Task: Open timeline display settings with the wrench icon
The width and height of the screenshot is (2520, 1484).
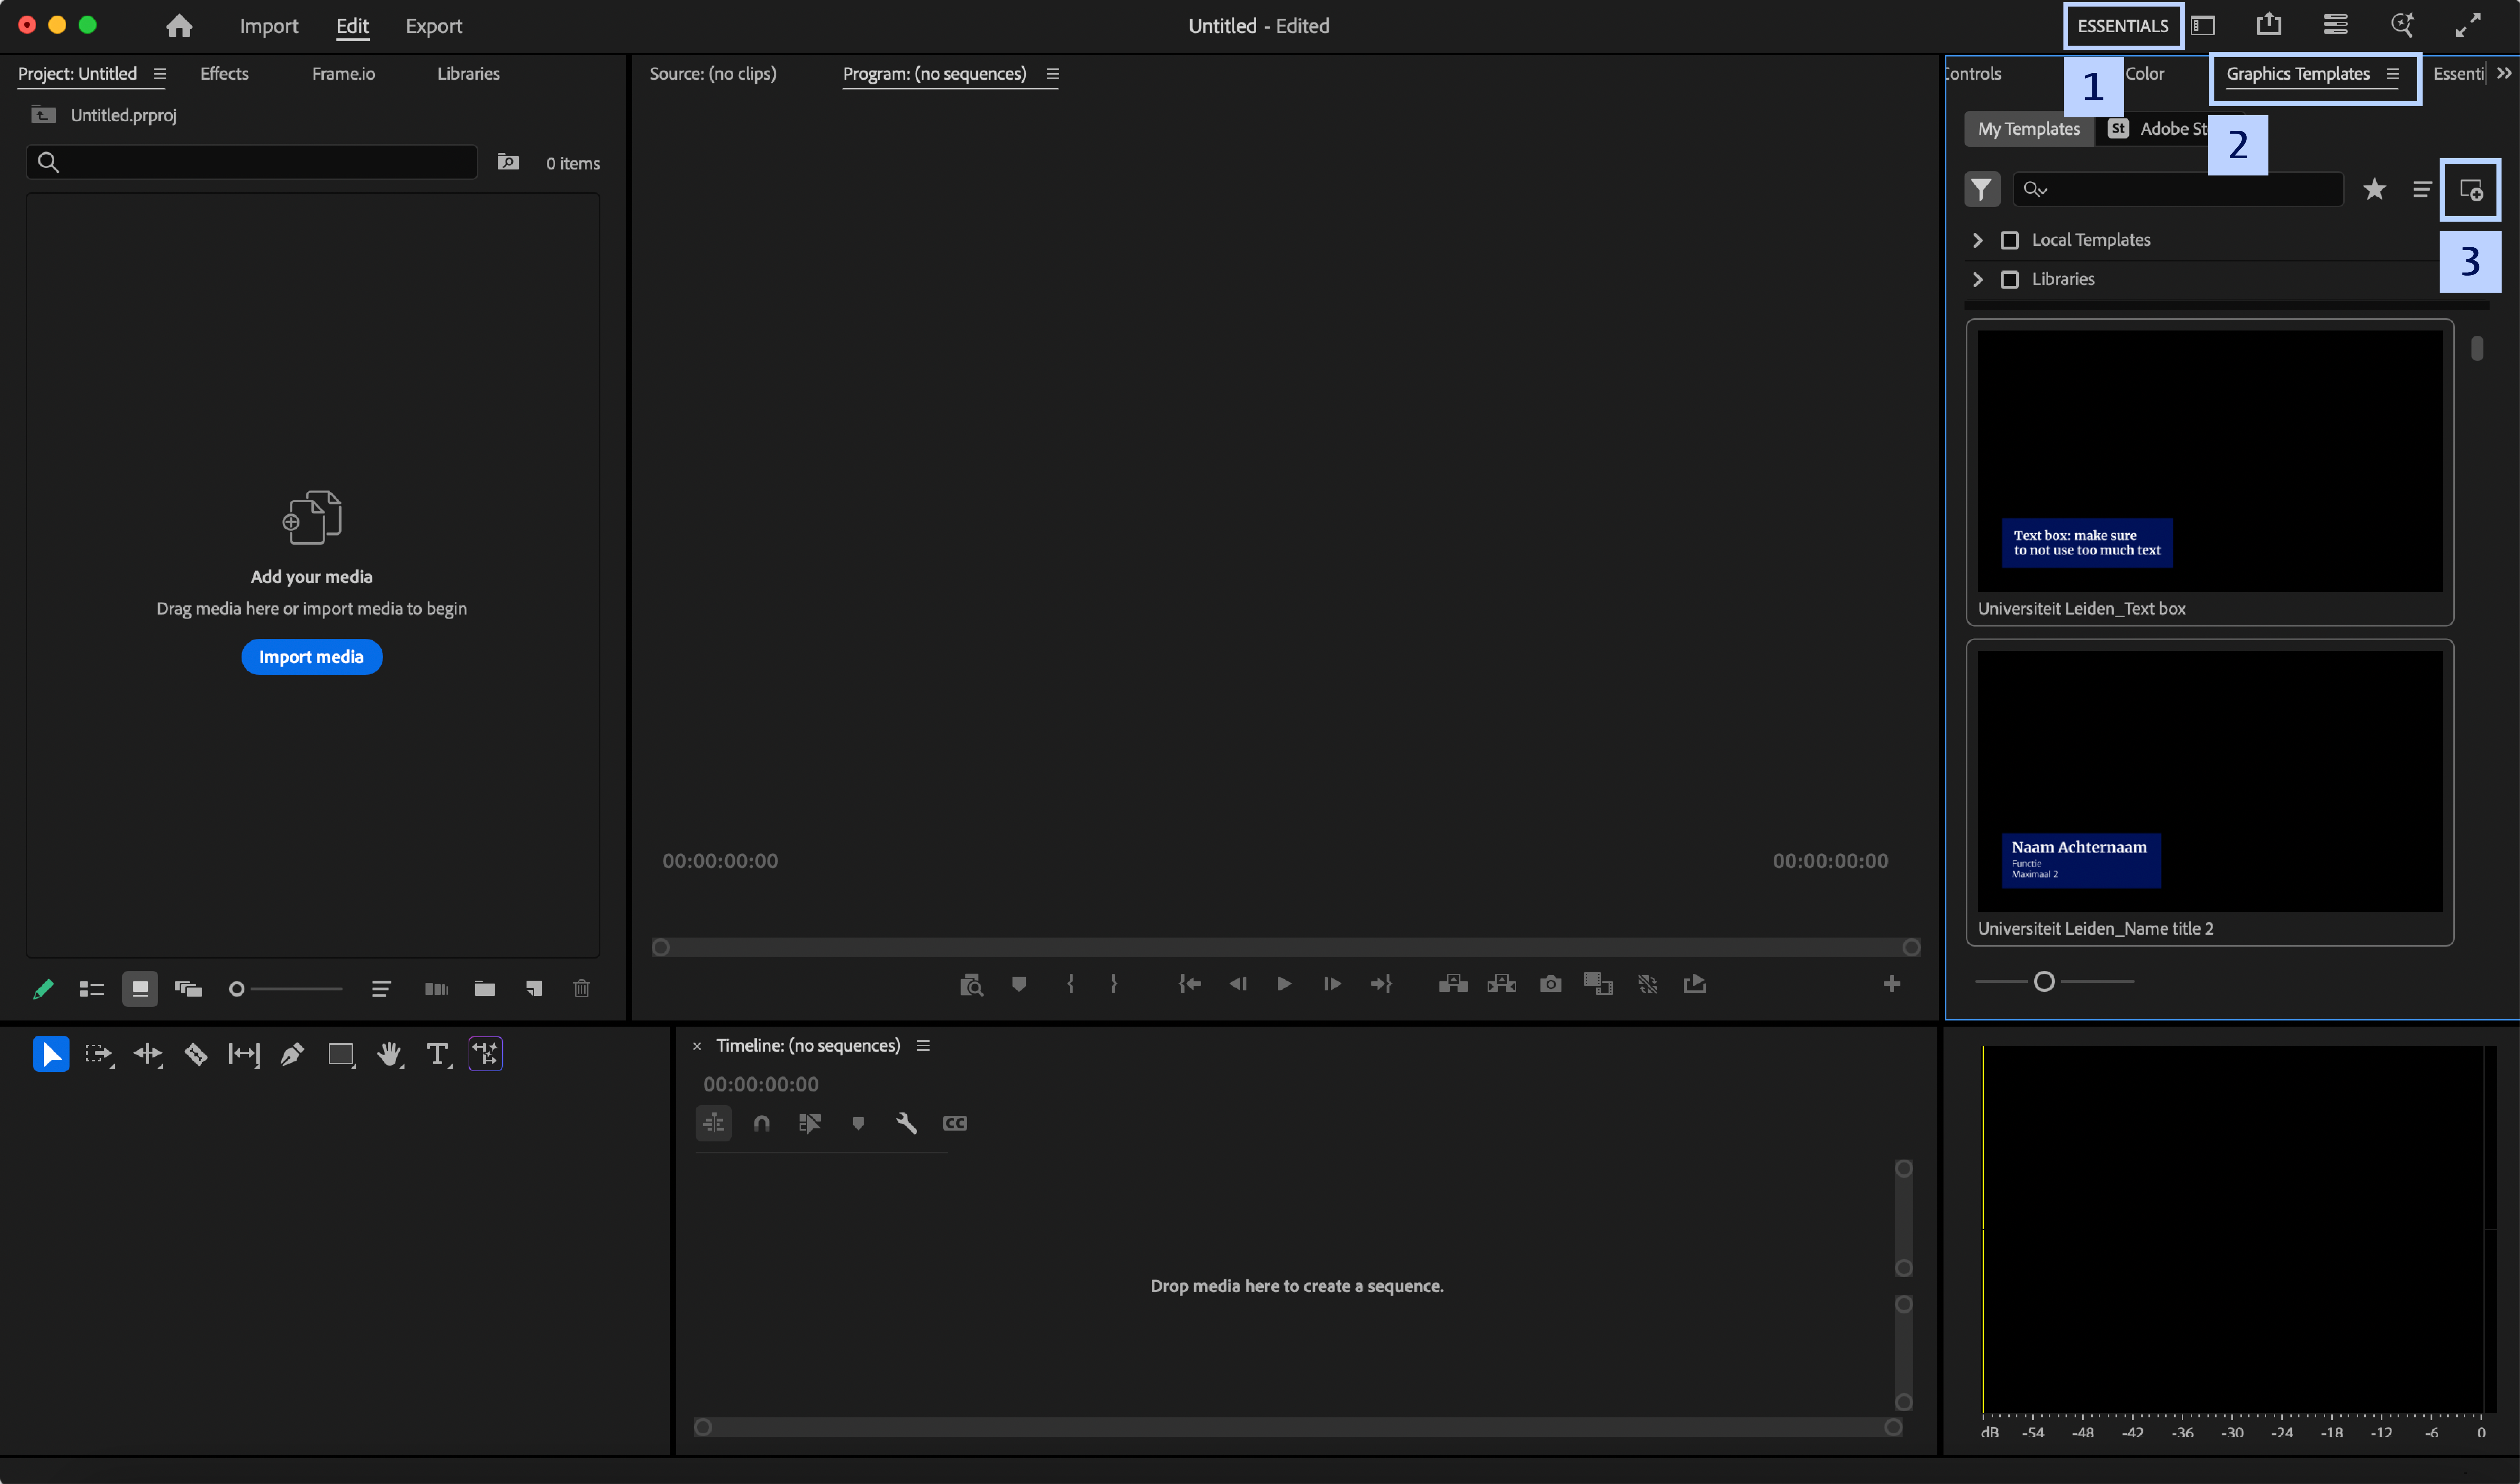Action: (906, 1123)
